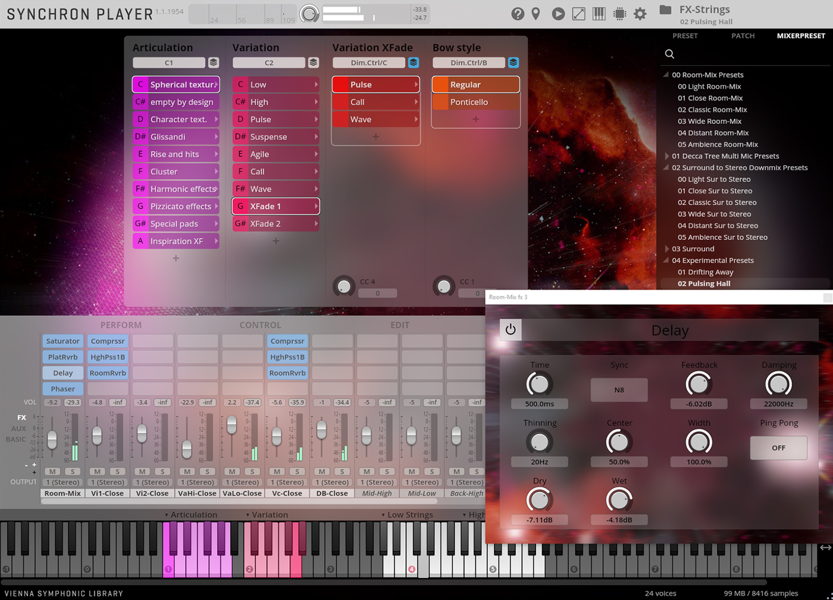Image resolution: width=833 pixels, height=600 pixels.
Task: Open the virtual keyboard icon in the toolbar
Action: pos(599,14)
